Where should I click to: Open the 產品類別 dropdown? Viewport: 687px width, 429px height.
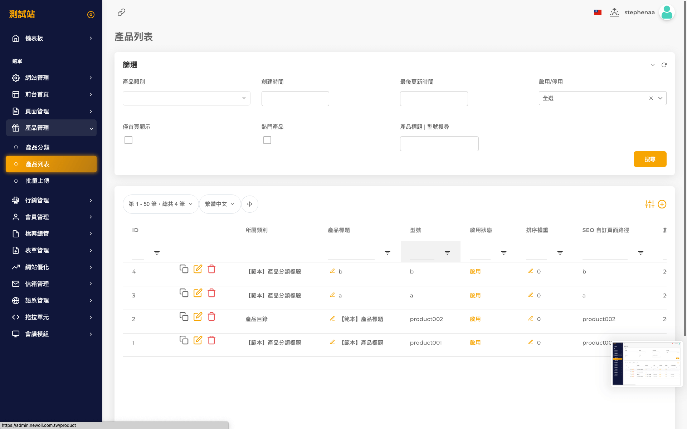(x=186, y=98)
